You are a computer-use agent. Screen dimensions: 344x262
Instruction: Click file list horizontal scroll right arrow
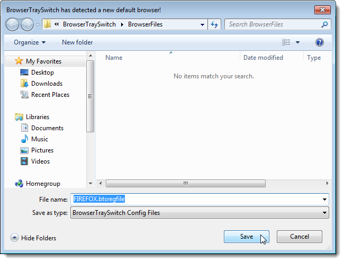[x=327, y=184]
